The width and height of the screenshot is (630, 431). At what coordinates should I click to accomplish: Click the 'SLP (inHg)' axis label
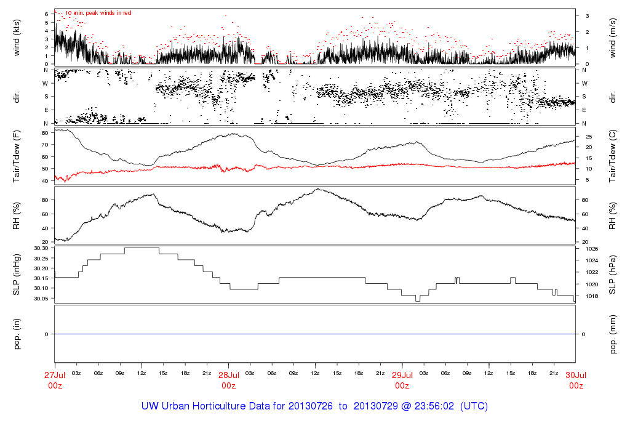(x=17, y=275)
